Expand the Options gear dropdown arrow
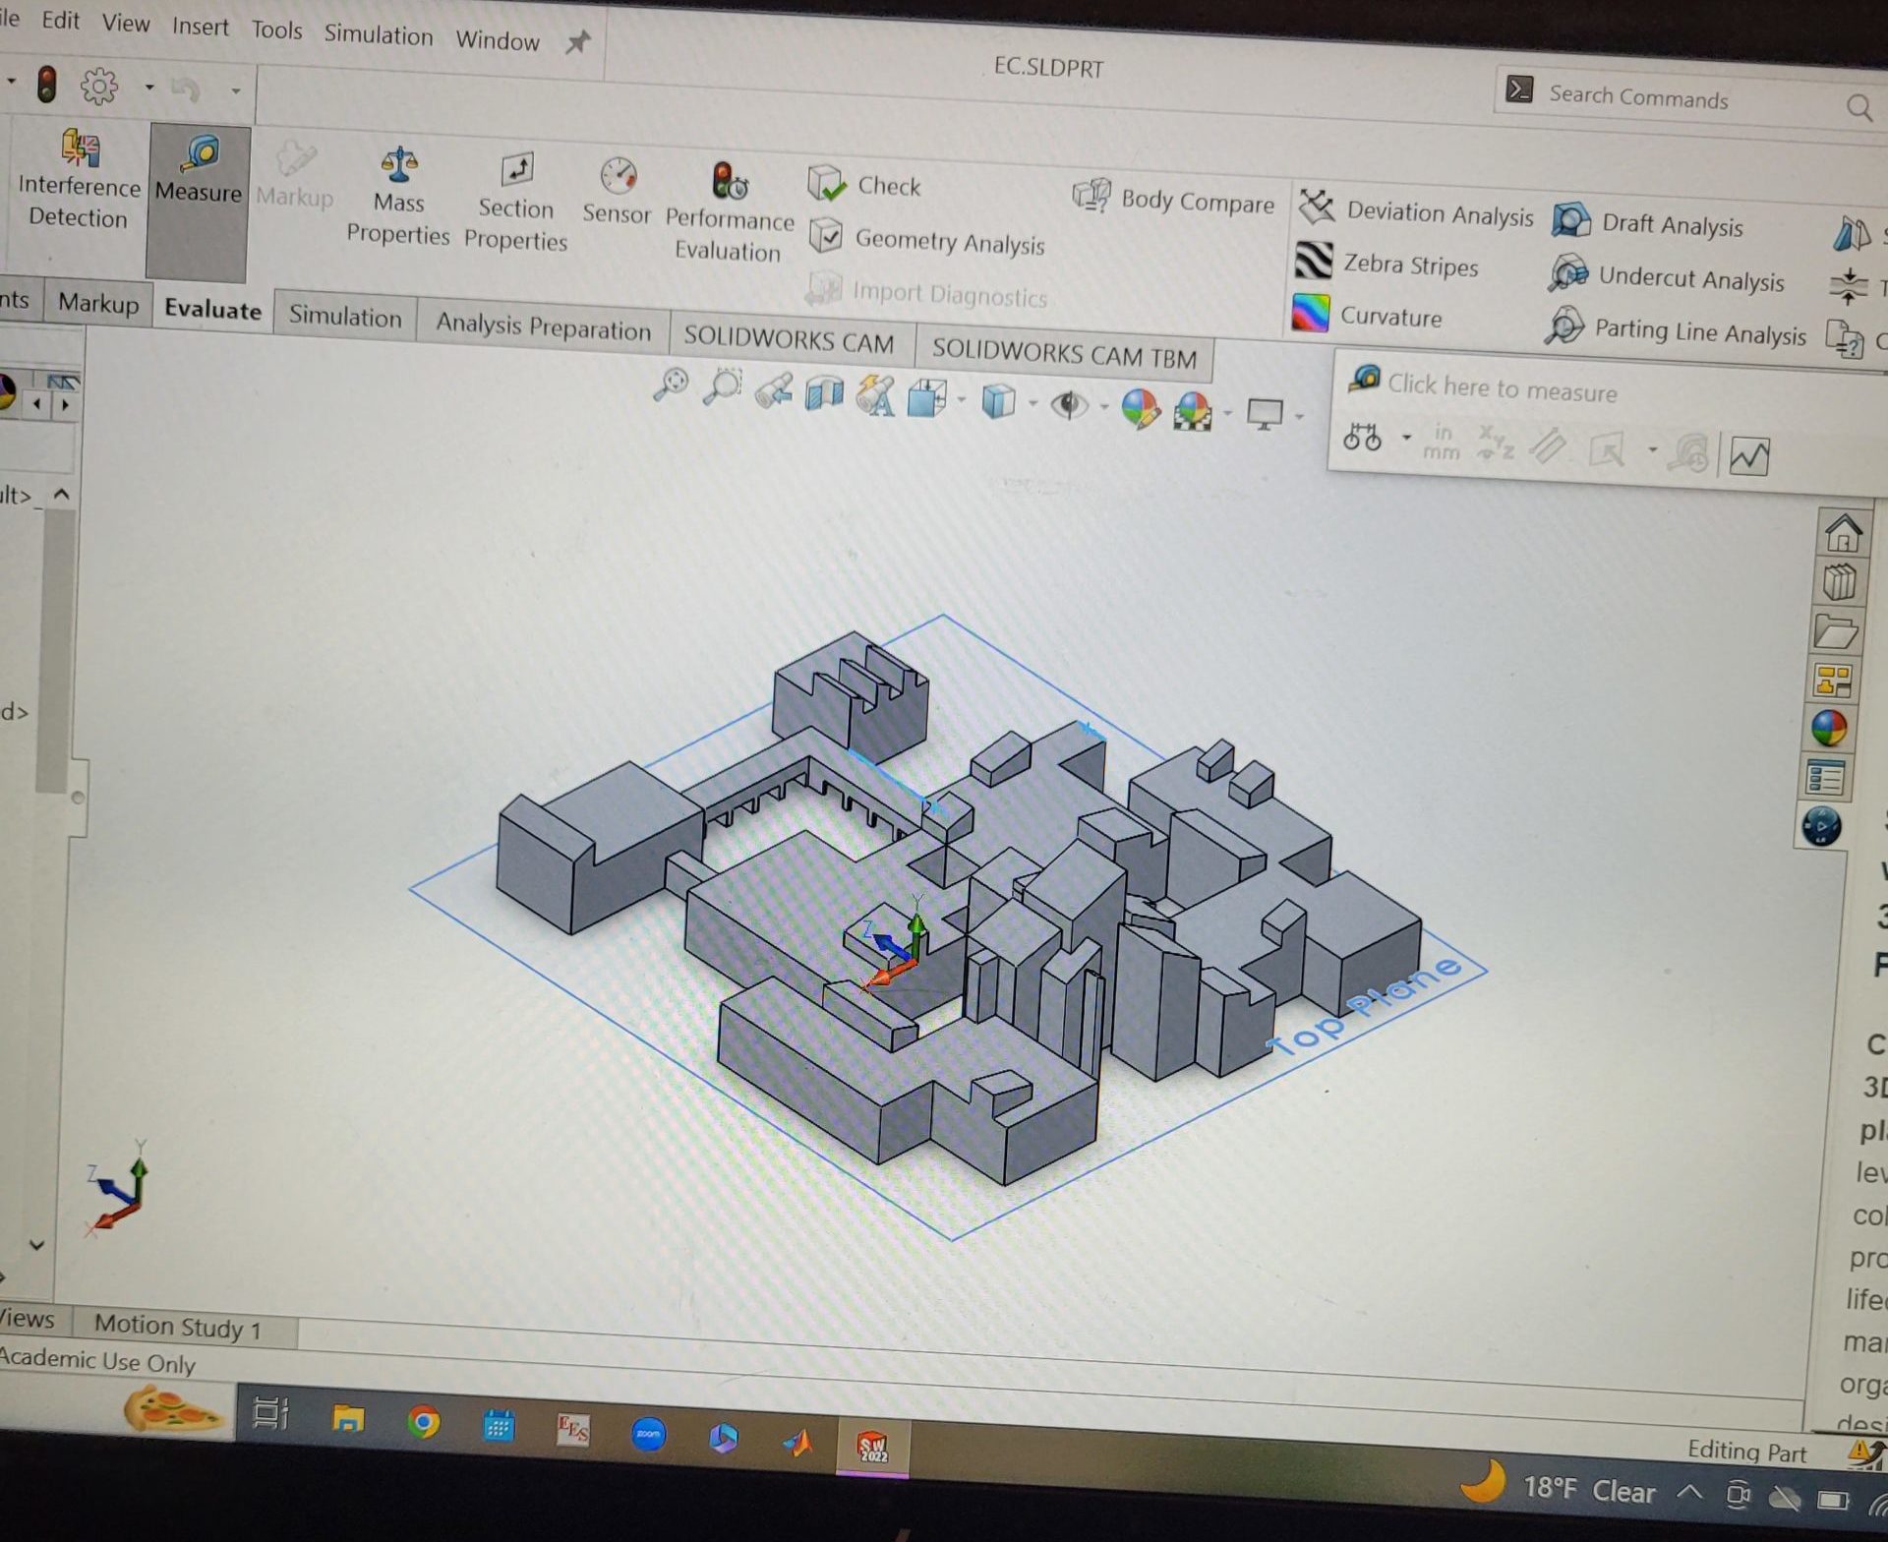 pyautogui.click(x=149, y=87)
